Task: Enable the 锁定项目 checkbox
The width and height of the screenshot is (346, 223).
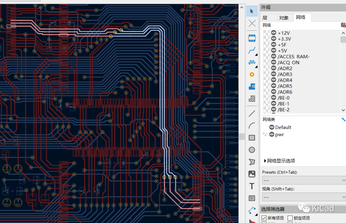Action: tap(290, 218)
